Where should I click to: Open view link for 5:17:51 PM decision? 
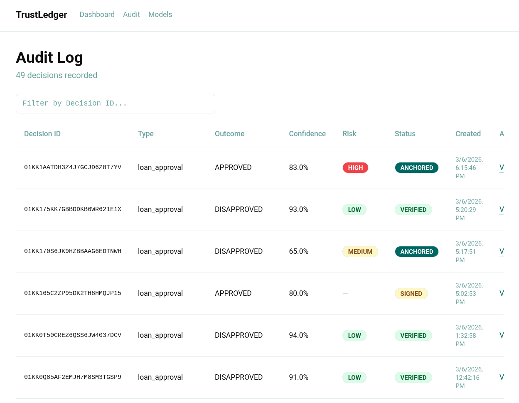[x=501, y=252]
